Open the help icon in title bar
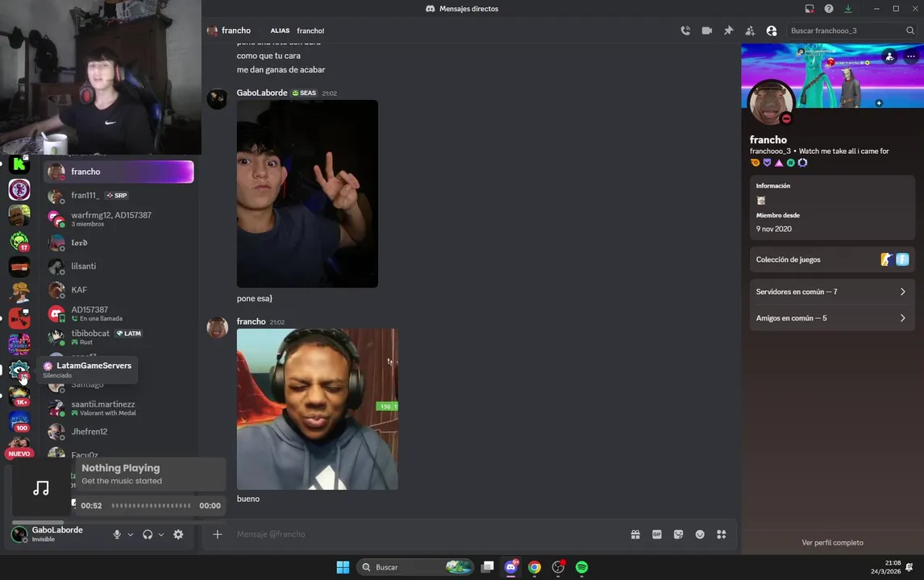The image size is (924, 580). 829,8
